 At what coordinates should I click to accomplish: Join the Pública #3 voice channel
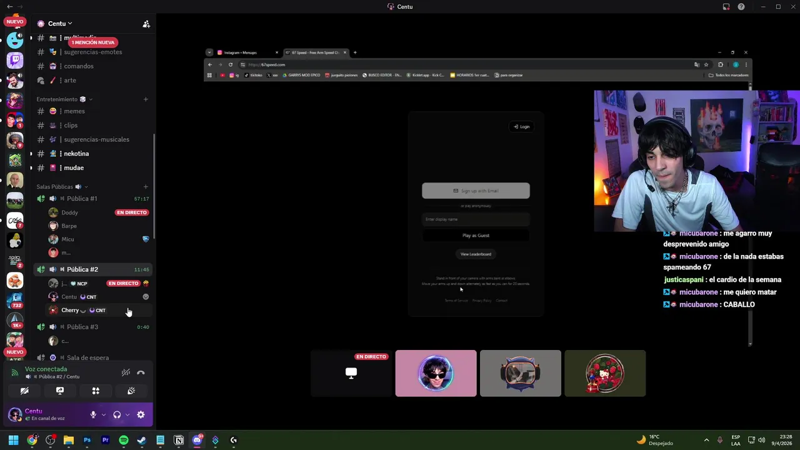[x=92, y=327]
